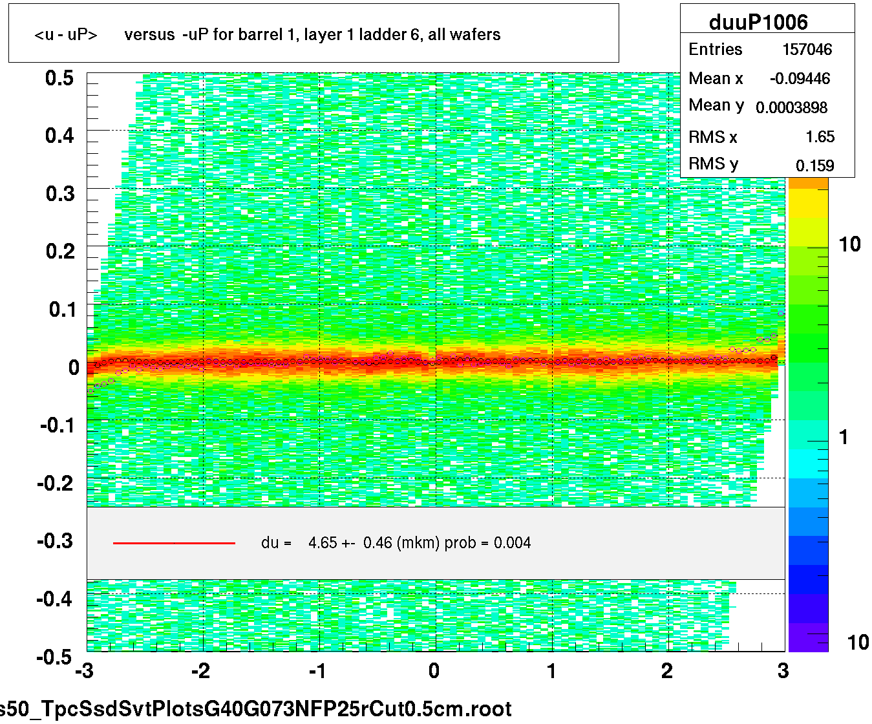Click the y-axis label 0.1

tap(62, 310)
